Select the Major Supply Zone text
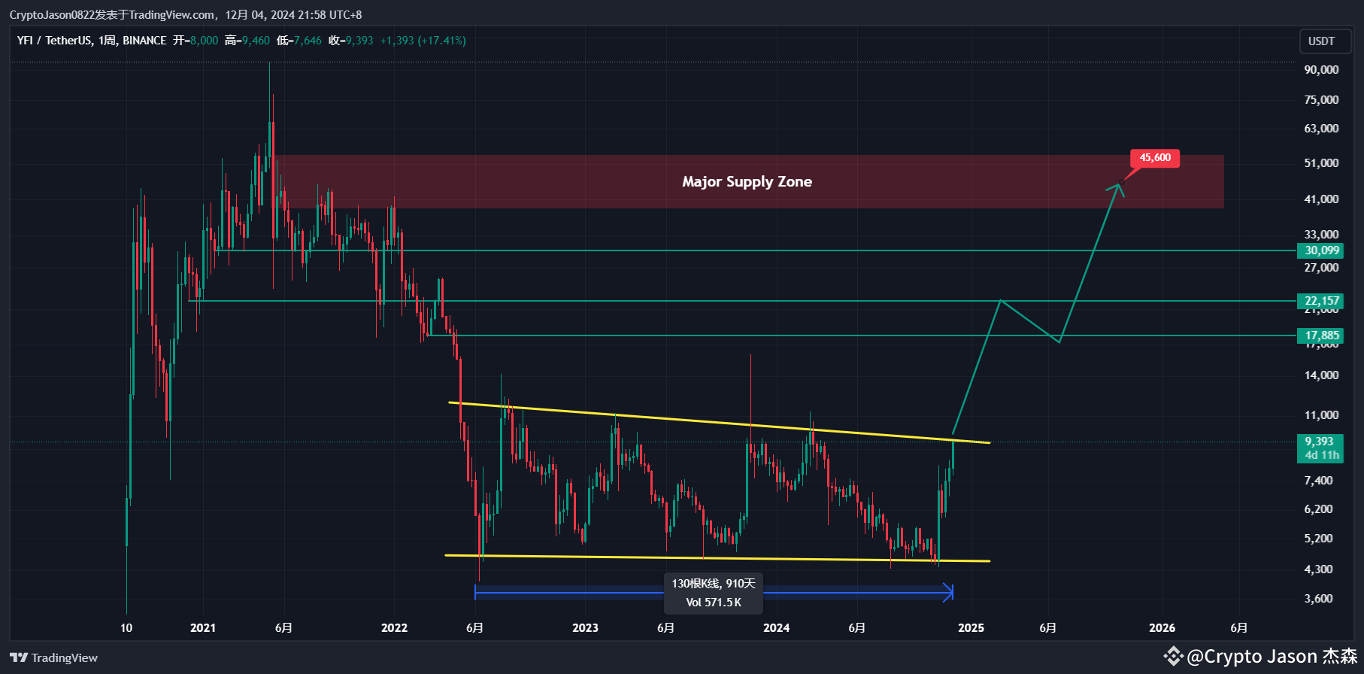 coord(747,181)
